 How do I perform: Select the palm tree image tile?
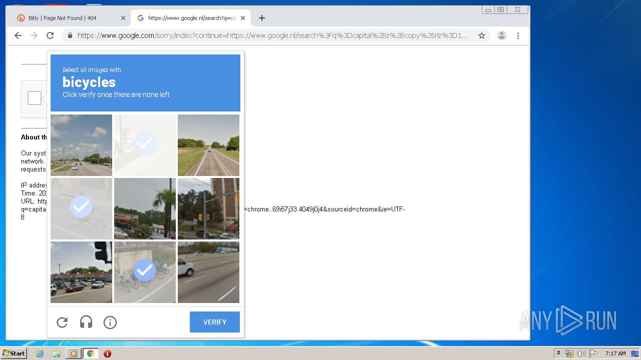click(145, 208)
